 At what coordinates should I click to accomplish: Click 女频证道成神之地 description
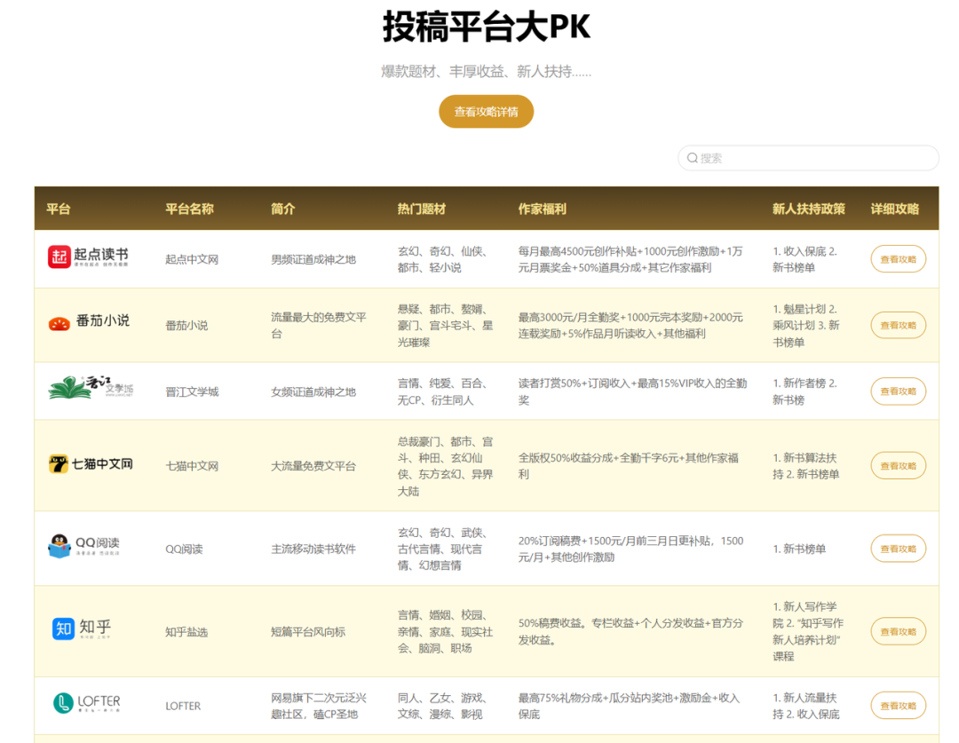(x=313, y=391)
